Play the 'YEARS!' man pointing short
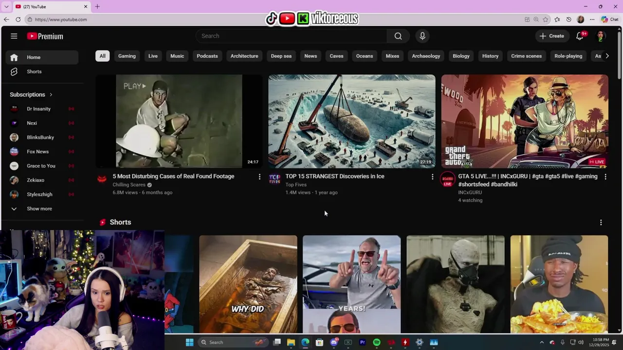623x350 pixels. coord(352,284)
